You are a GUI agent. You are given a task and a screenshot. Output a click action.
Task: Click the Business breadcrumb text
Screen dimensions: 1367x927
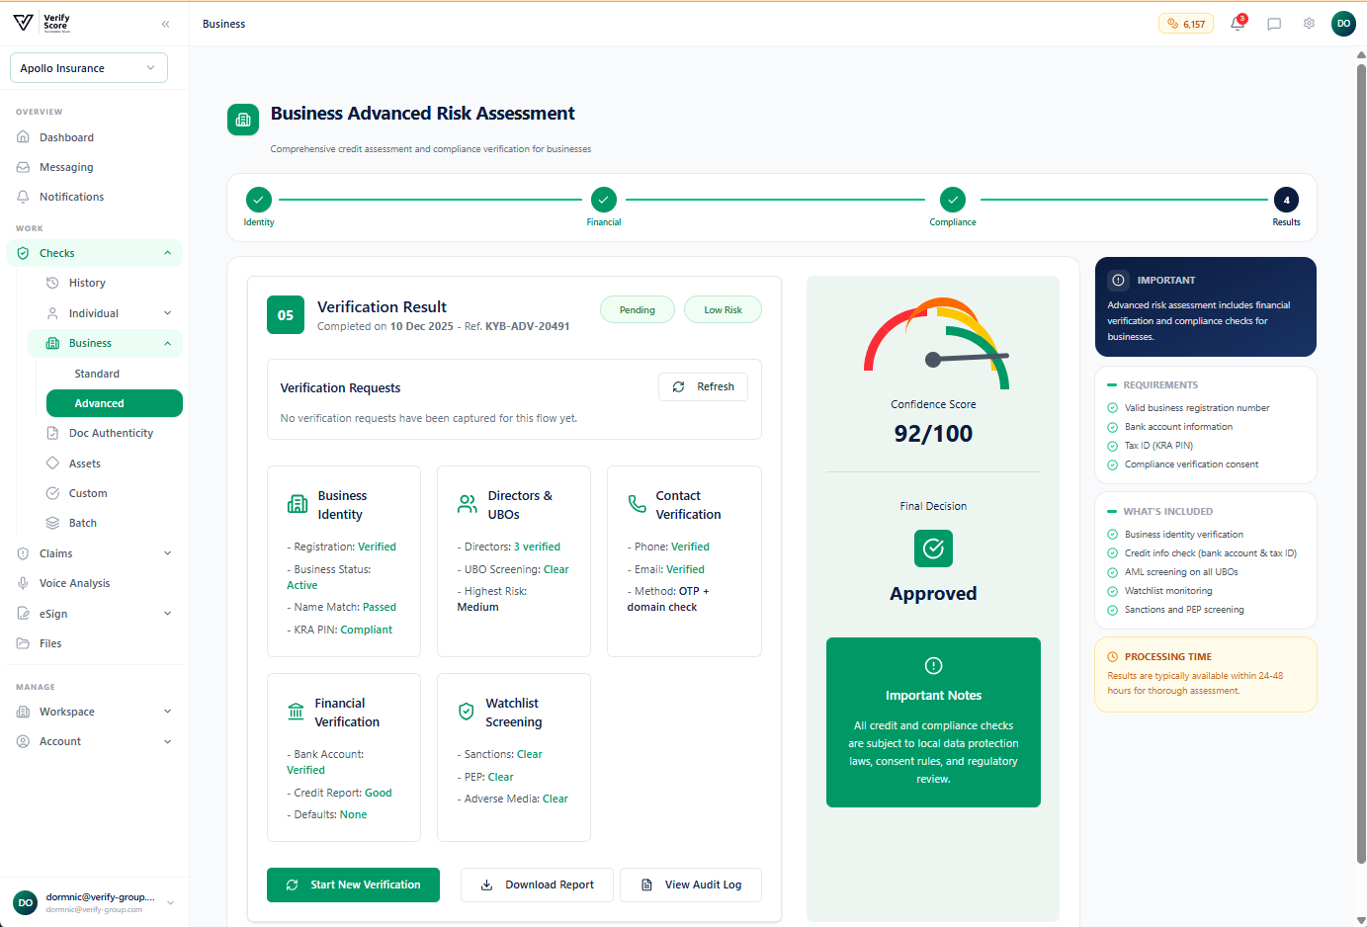pos(223,24)
